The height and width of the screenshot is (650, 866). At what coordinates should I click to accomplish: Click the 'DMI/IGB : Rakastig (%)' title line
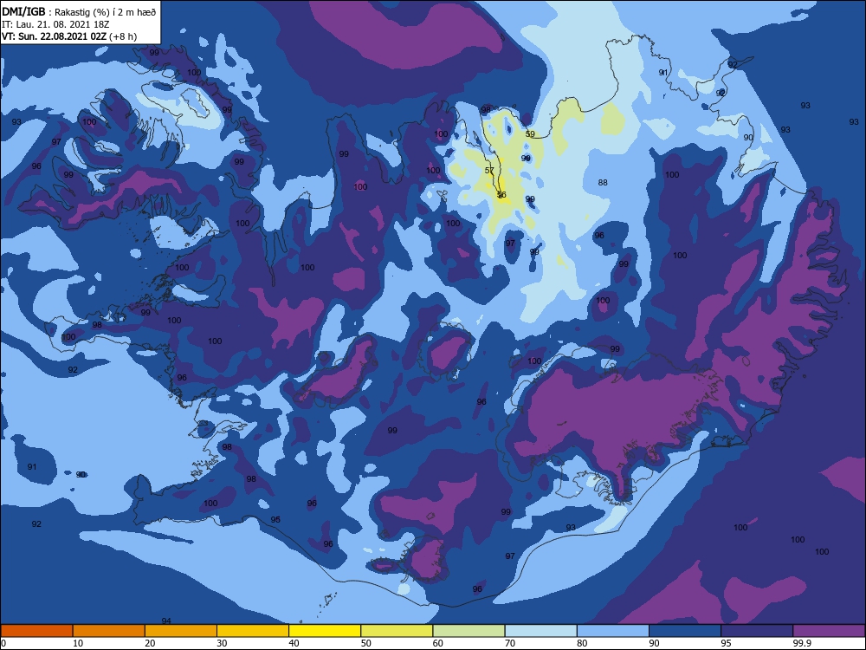click(x=79, y=11)
